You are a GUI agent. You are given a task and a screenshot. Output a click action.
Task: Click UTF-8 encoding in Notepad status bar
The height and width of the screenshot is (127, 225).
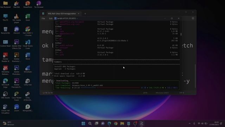click(x=181, y=93)
